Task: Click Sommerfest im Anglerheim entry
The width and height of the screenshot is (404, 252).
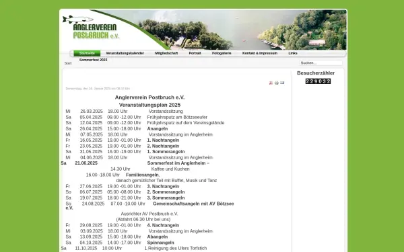Action: 178,163
